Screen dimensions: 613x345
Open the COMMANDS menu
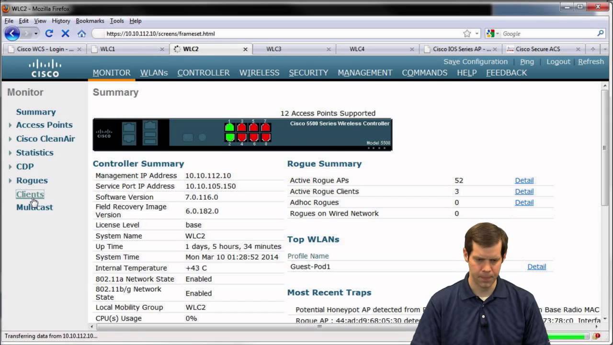425,73
